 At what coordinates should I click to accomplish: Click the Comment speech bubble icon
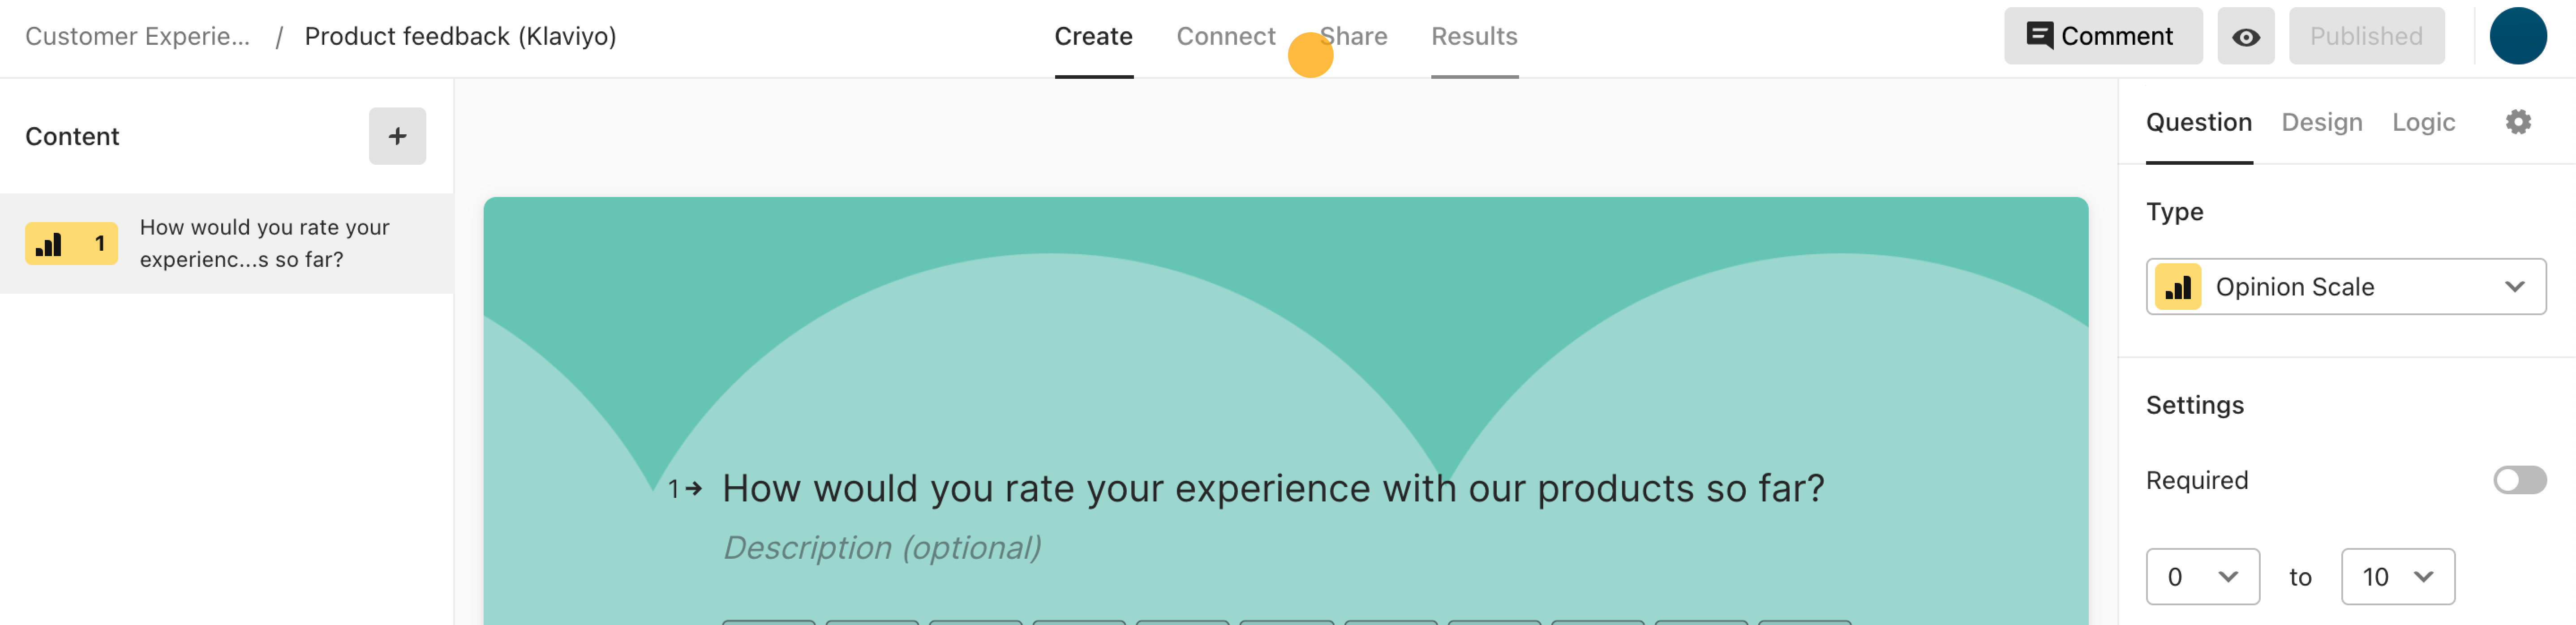[2039, 36]
